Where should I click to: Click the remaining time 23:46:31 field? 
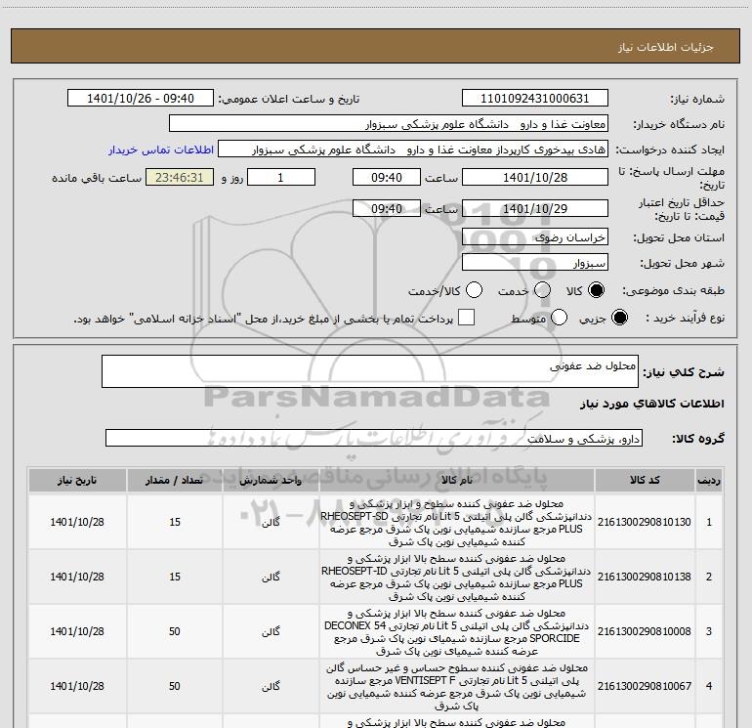180,177
